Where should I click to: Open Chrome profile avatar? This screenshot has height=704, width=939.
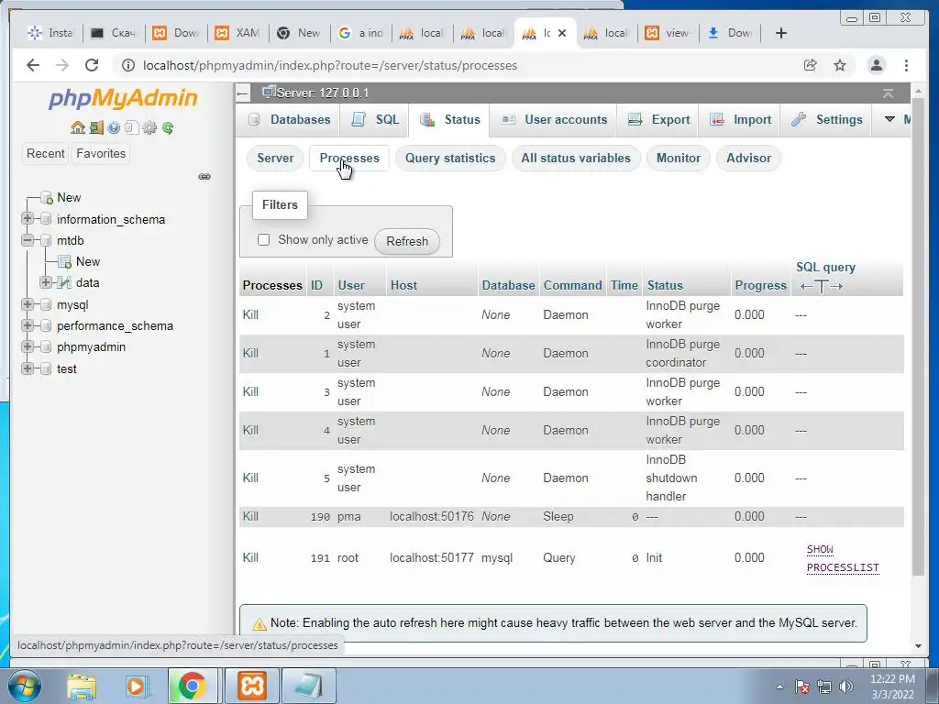pos(876,65)
